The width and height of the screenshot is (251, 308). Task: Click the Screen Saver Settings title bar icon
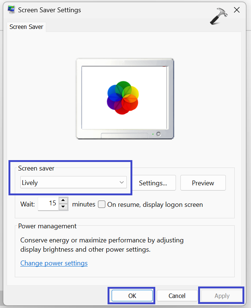click(11, 10)
